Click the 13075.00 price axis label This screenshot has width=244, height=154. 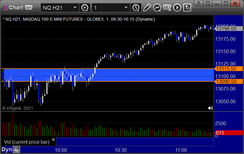click(x=225, y=89)
